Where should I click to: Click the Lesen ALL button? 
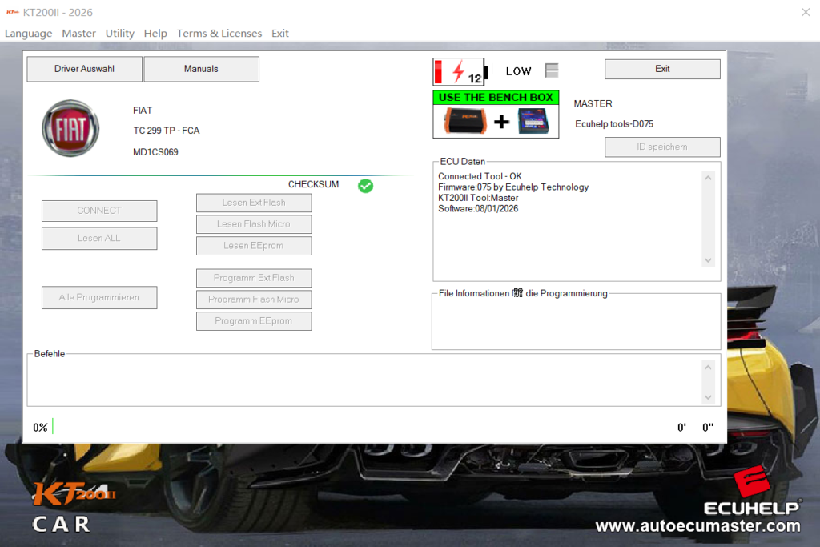pos(99,239)
